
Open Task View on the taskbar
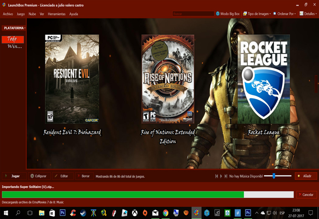(x=30, y=213)
